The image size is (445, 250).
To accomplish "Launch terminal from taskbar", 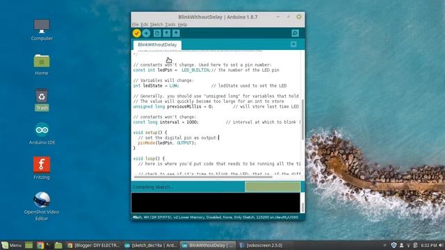I will coord(49,245).
